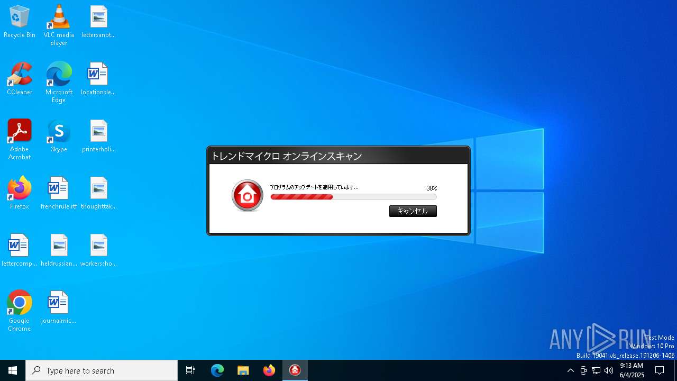Select the Microsoft Edge desktop shortcut

[59, 83]
